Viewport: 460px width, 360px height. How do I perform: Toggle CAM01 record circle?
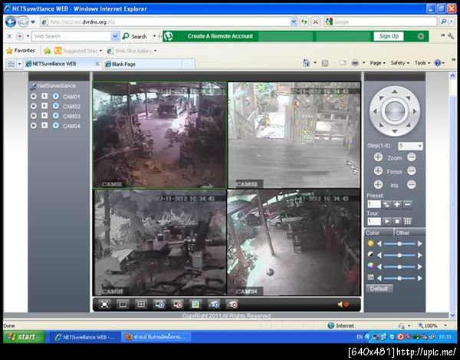(33, 97)
